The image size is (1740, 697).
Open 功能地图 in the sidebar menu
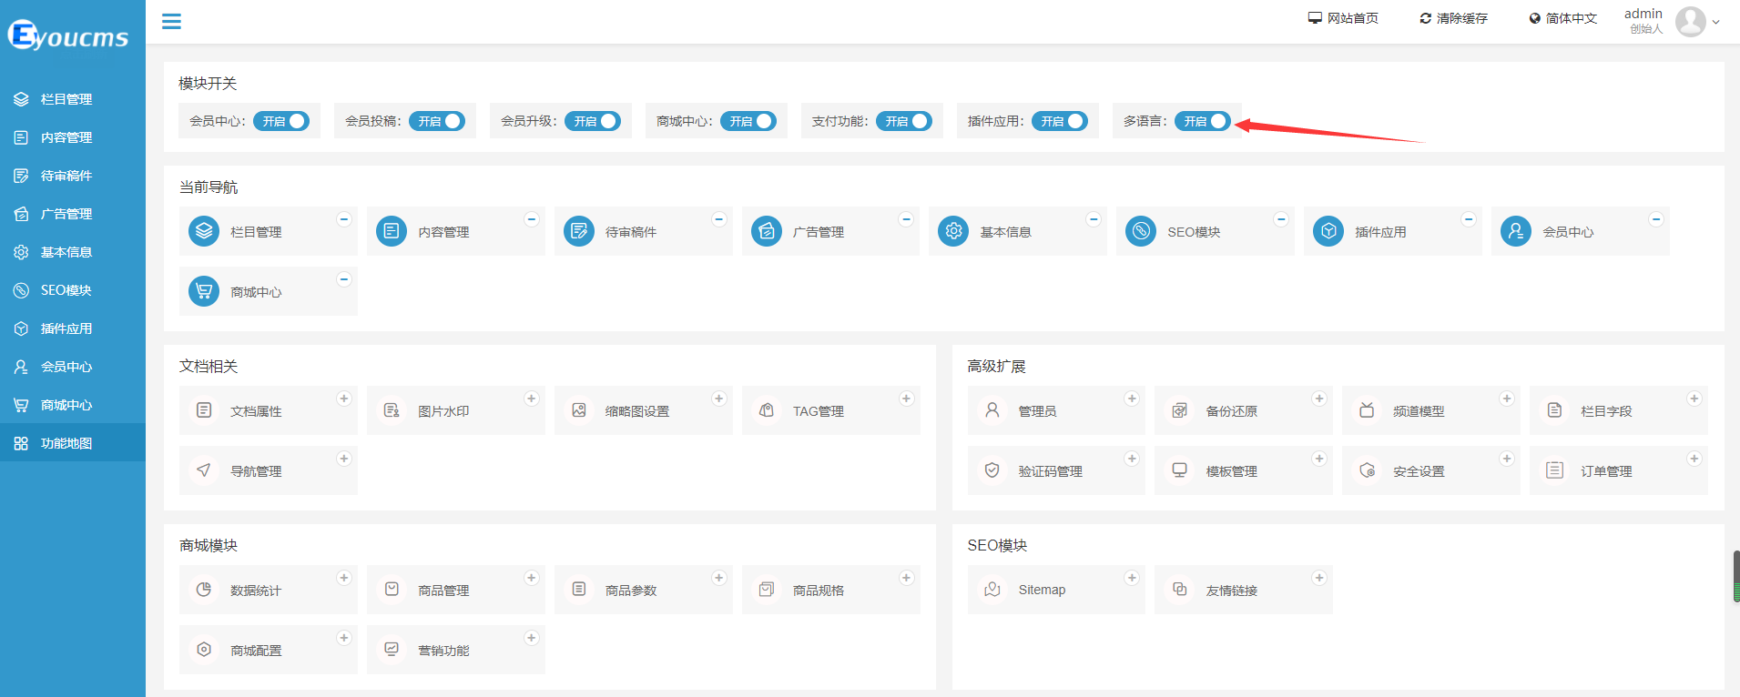66,443
